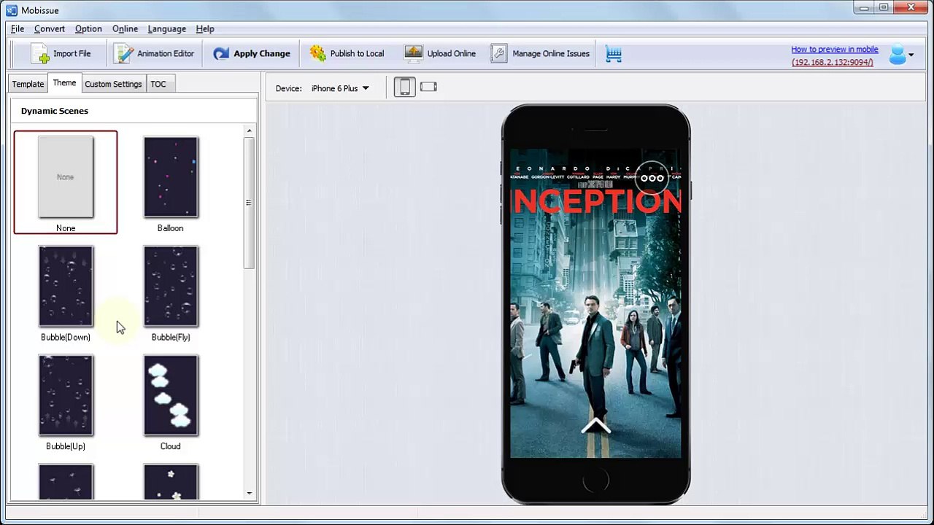
Task: Click Apply Change in the toolbar
Action: click(x=252, y=53)
